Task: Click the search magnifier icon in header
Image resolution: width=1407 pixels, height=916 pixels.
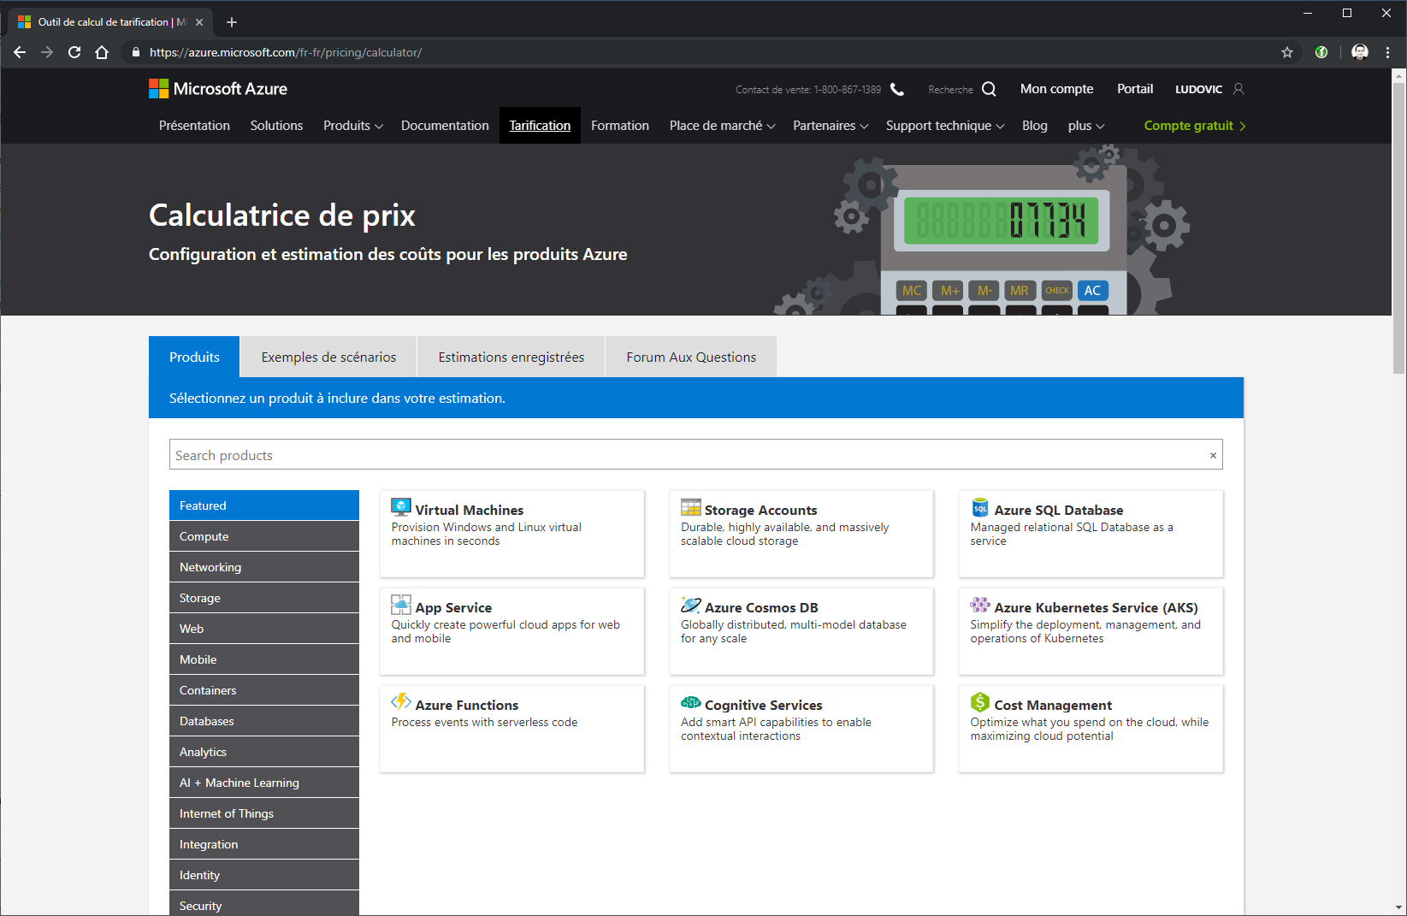Action: (989, 89)
